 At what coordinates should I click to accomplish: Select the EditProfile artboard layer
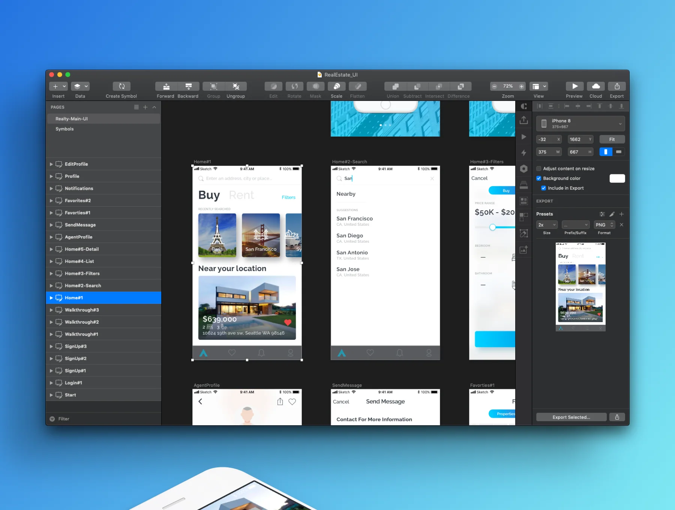[x=103, y=164]
